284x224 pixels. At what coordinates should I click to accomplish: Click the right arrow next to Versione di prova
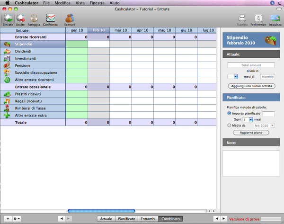pos(224,219)
